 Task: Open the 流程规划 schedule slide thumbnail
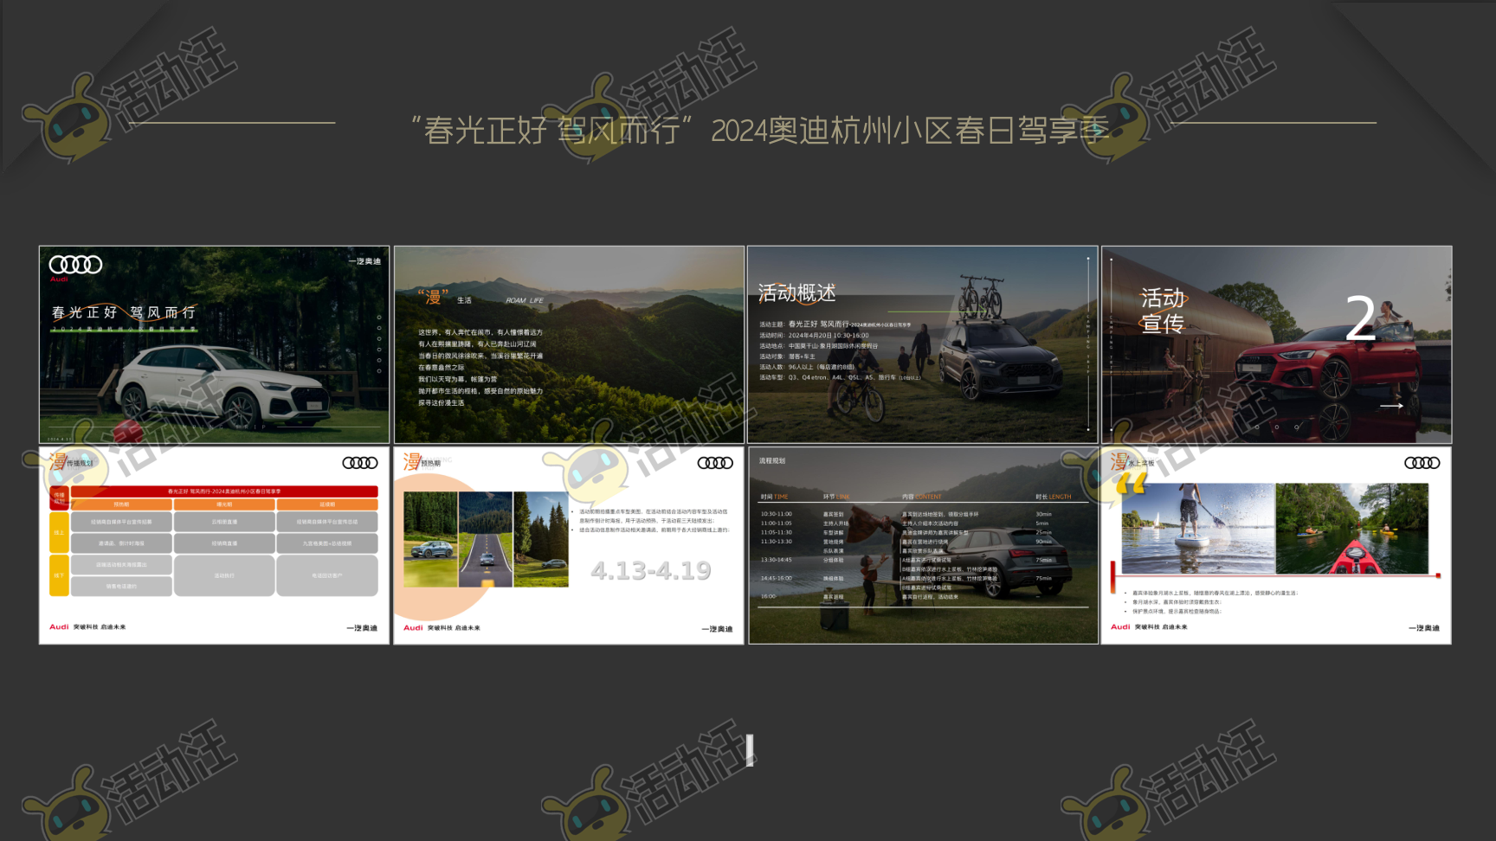[923, 545]
